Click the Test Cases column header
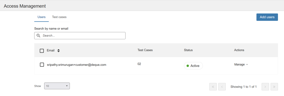284x96 pixels. (145, 50)
